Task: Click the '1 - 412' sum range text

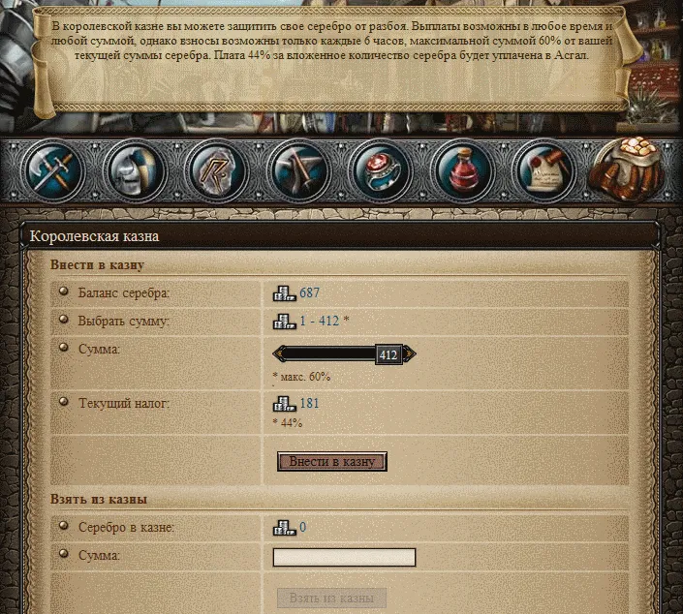Action: pyautogui.click(x=320, y=321)
